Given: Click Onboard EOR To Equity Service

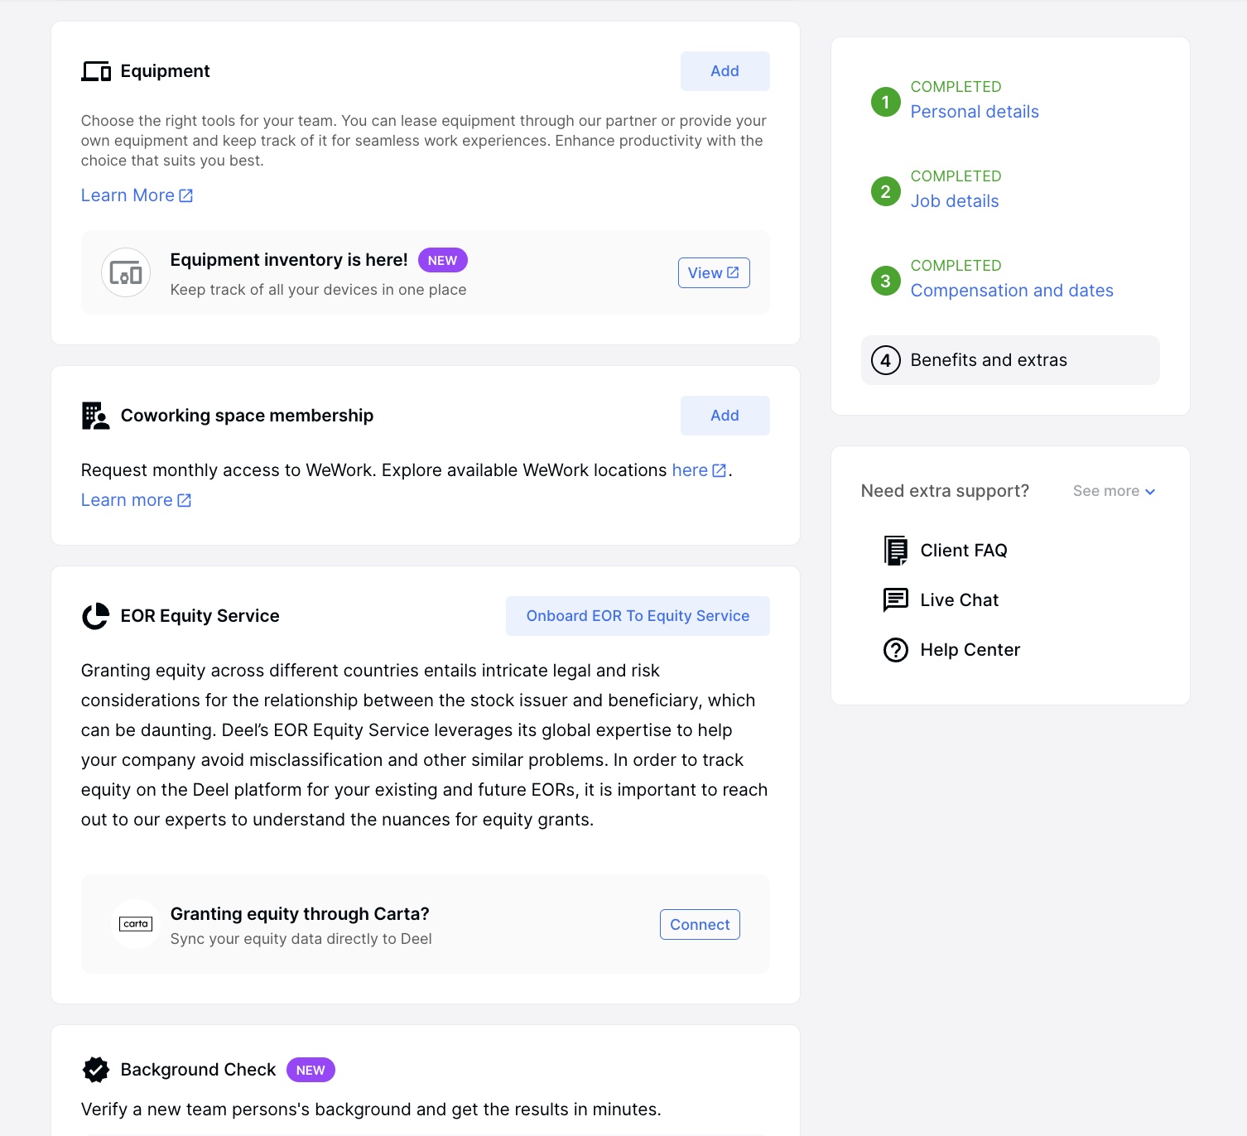Looking at the screenshot, I should (x=638, y=616).
